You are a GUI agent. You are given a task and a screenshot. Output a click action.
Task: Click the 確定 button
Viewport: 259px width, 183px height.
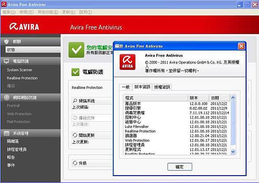pos(180,167)
